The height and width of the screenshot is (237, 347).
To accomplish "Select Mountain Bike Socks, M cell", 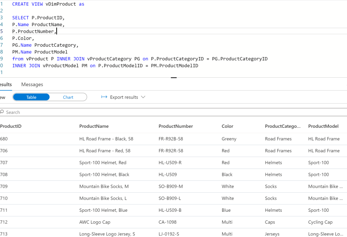I will [104, 187].
